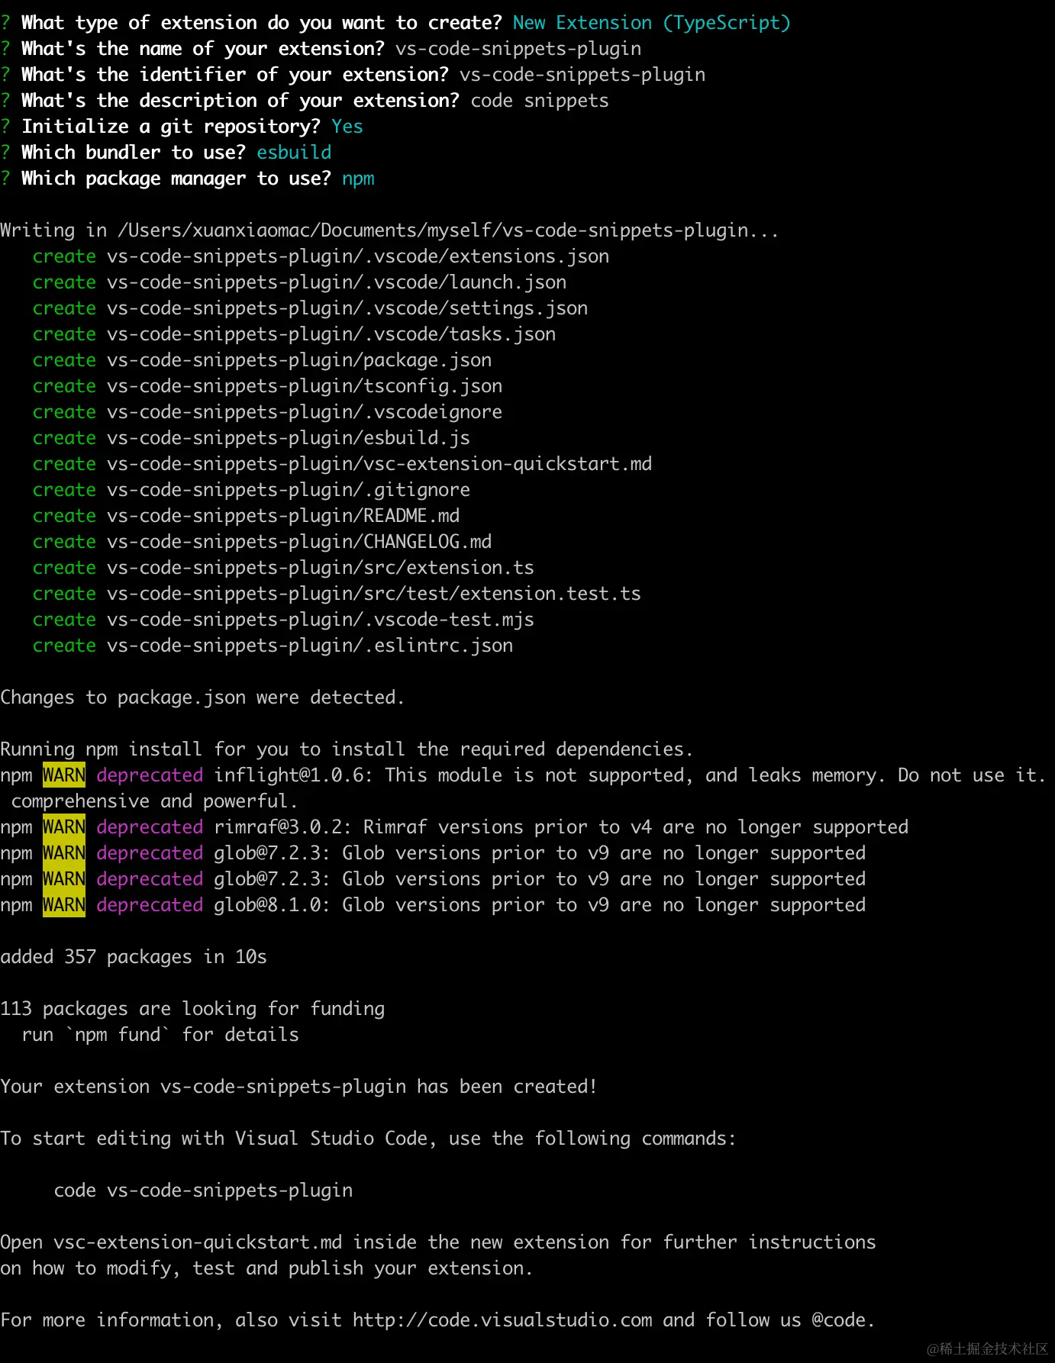The width and height of the screenshot is (1055, 1363).
Task: Click the '.vscode/launch.json' create line
Action: [299, 282]
